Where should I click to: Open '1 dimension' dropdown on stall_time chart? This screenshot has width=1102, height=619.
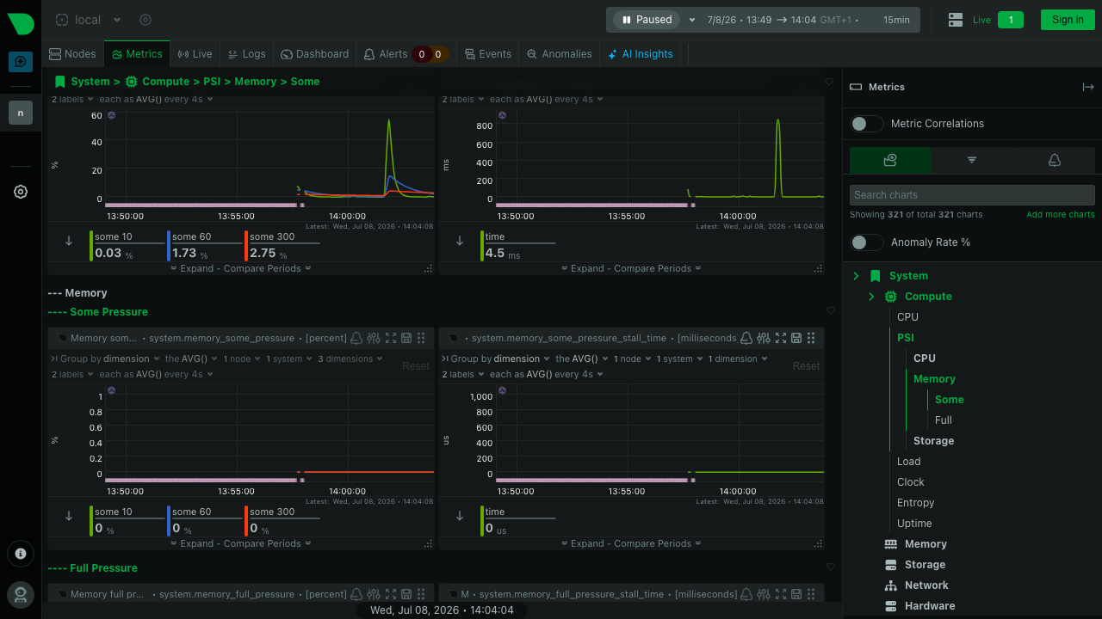pos(736,359)
